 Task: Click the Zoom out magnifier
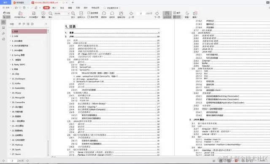click(x=50, y=15)
